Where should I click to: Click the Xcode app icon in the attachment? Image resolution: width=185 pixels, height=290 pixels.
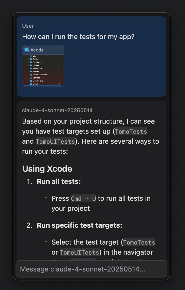pyautogui.click(x=27, y=50)
